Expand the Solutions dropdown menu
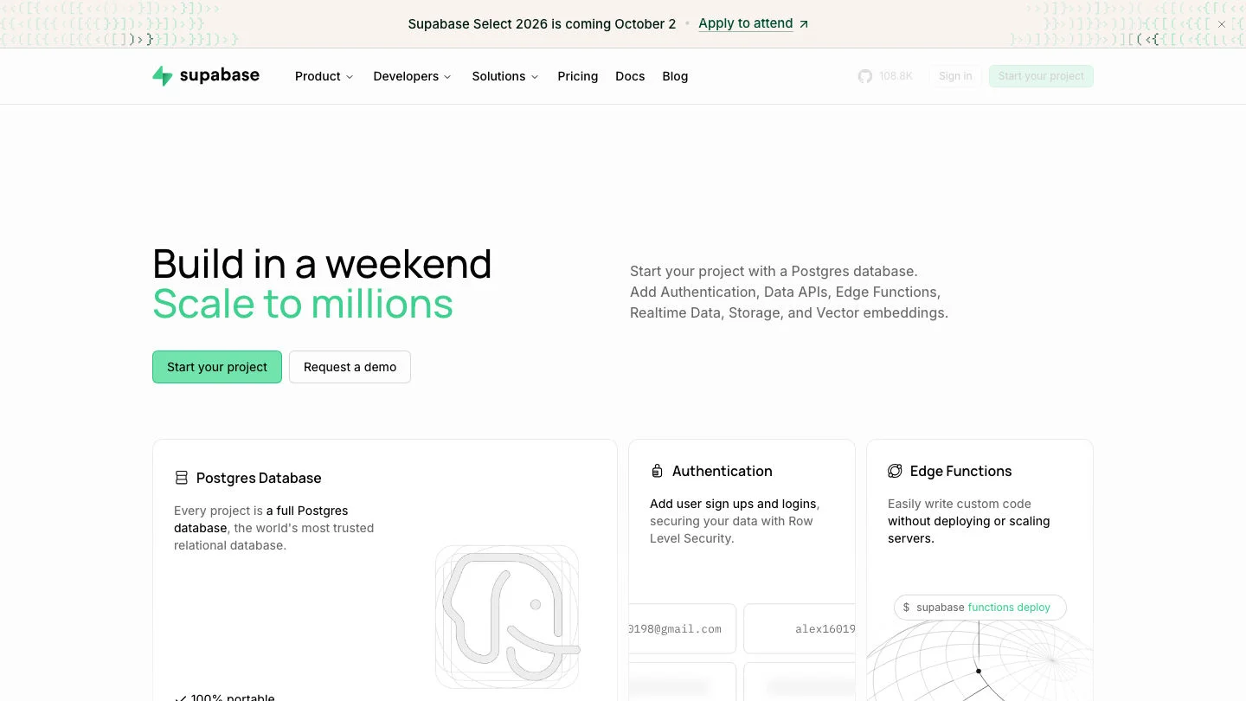This screenshot has height=701, width=1246. (x=505, y=76)
